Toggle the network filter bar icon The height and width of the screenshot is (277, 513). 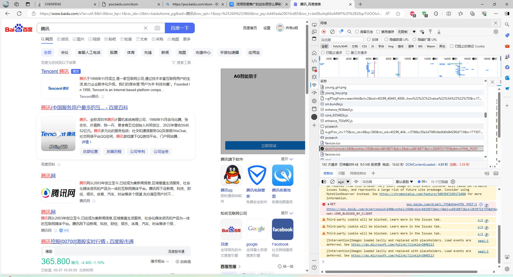pyautogui.click(x=341, y=32)
